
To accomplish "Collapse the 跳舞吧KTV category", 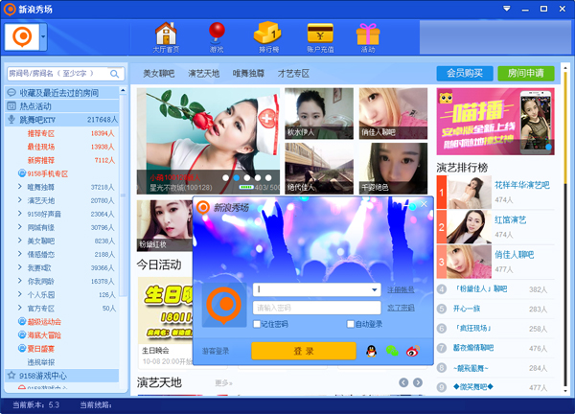I will pyautogui.click(x=61, y=120).
